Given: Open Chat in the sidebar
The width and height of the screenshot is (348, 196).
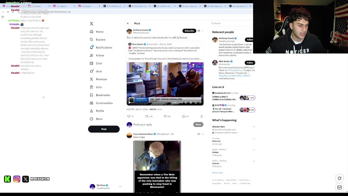Looking at the screenshot, I should pyautogui.click(x=96, y=63).
